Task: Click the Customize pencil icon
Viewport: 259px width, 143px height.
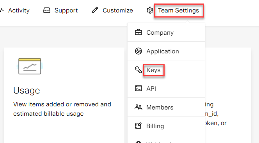Action: (x=95, y=10)
